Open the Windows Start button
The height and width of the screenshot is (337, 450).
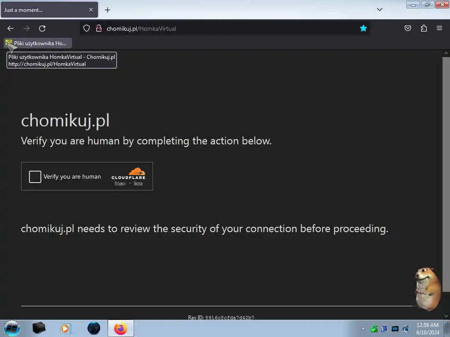click(12, 328)
